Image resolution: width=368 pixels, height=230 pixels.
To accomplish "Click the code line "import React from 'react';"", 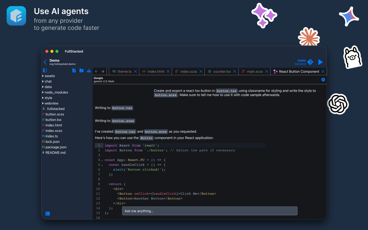I will pyautogui.click(x=132, y=145).
